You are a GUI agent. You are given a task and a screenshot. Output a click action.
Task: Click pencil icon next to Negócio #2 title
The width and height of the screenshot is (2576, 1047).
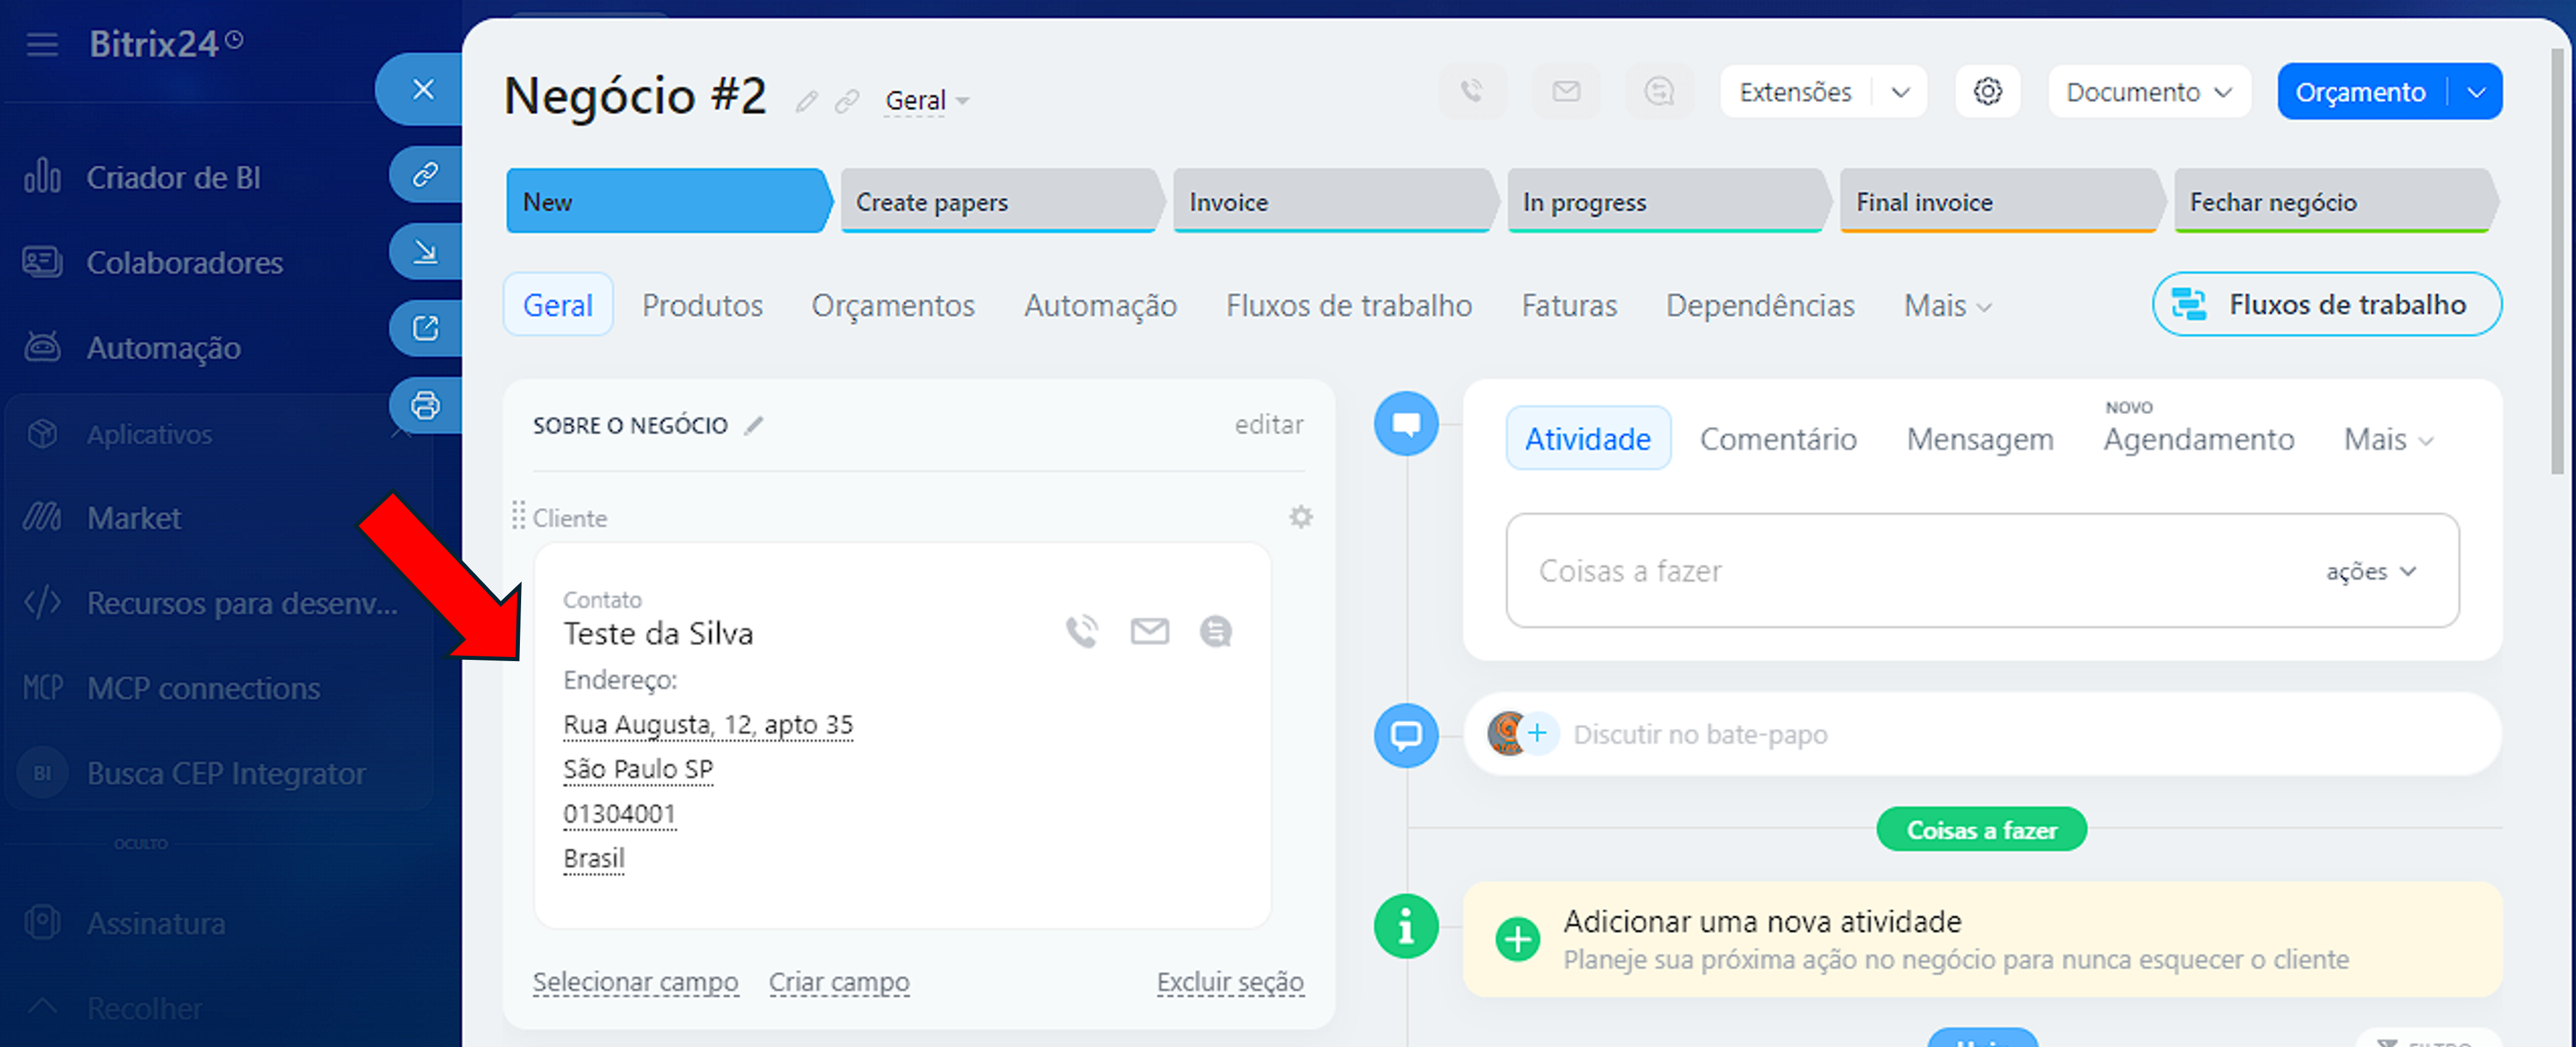tap(806, 101)
